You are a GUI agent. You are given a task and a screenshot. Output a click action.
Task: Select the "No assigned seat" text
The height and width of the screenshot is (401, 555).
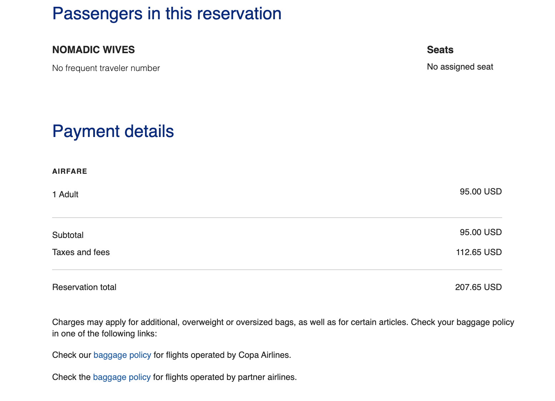pyautogui.click(x=460, y=67)
